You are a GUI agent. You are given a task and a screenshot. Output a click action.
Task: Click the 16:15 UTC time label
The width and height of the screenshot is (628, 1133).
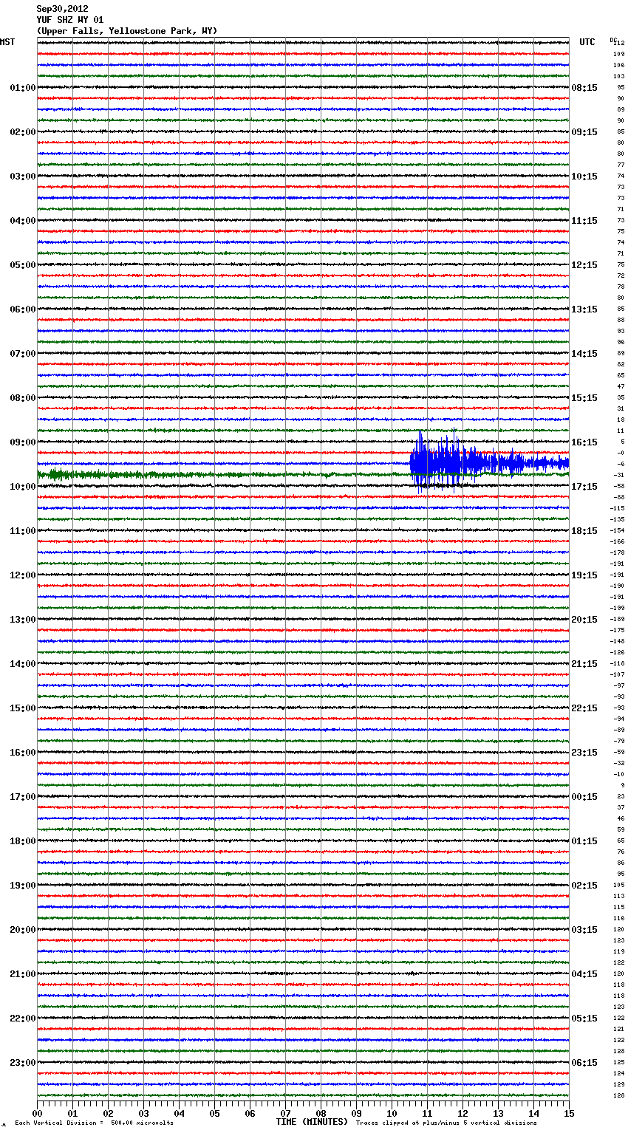[584, 442]
